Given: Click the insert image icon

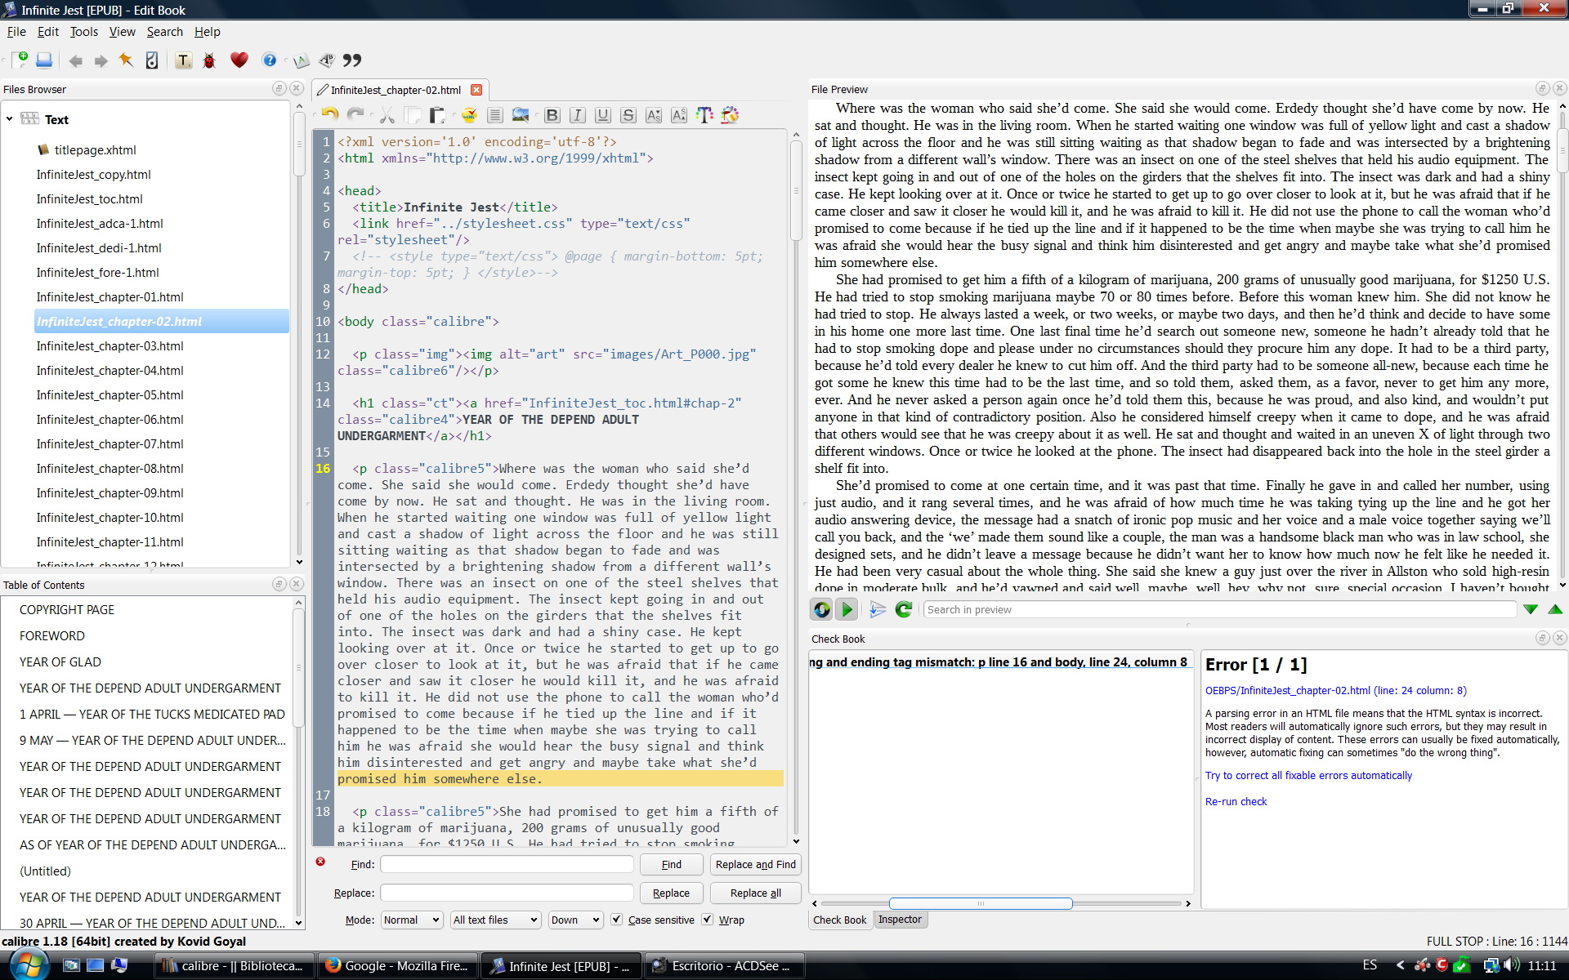Looking at the screenshot, I should click(520, 115).
